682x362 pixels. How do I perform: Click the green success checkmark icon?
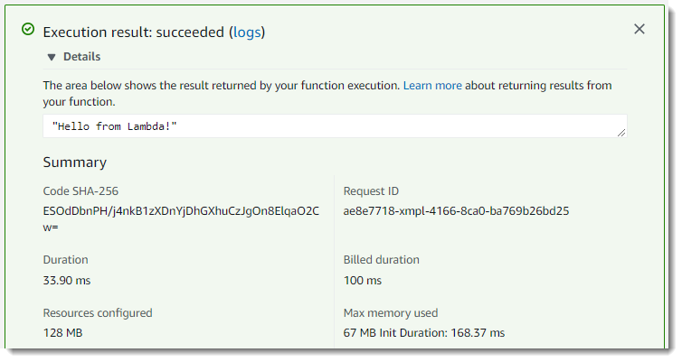(x=28, y=30)
